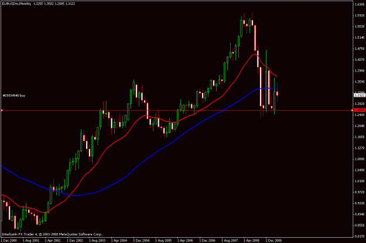
Task: Click the last candlestick on the chart
Action: pyautogui.click(x=277, y=93)
